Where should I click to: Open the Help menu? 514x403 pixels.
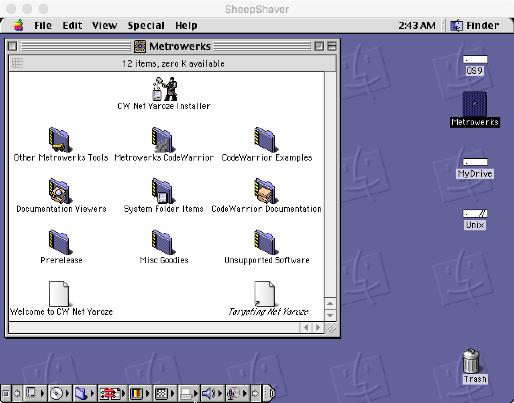click(x=186, y=25)
